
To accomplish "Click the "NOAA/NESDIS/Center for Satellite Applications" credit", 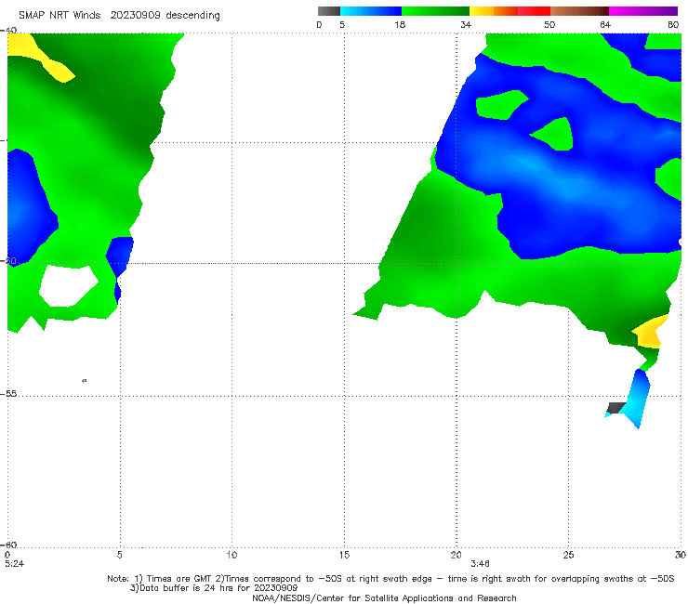I will 384,598.
